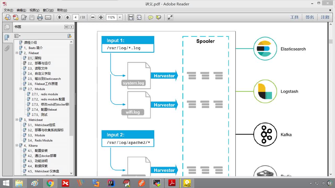This screenshot has height=188, width=335.
Task: Click the email envelope icon
Action: pyautogui.click(x=48, y=17)
